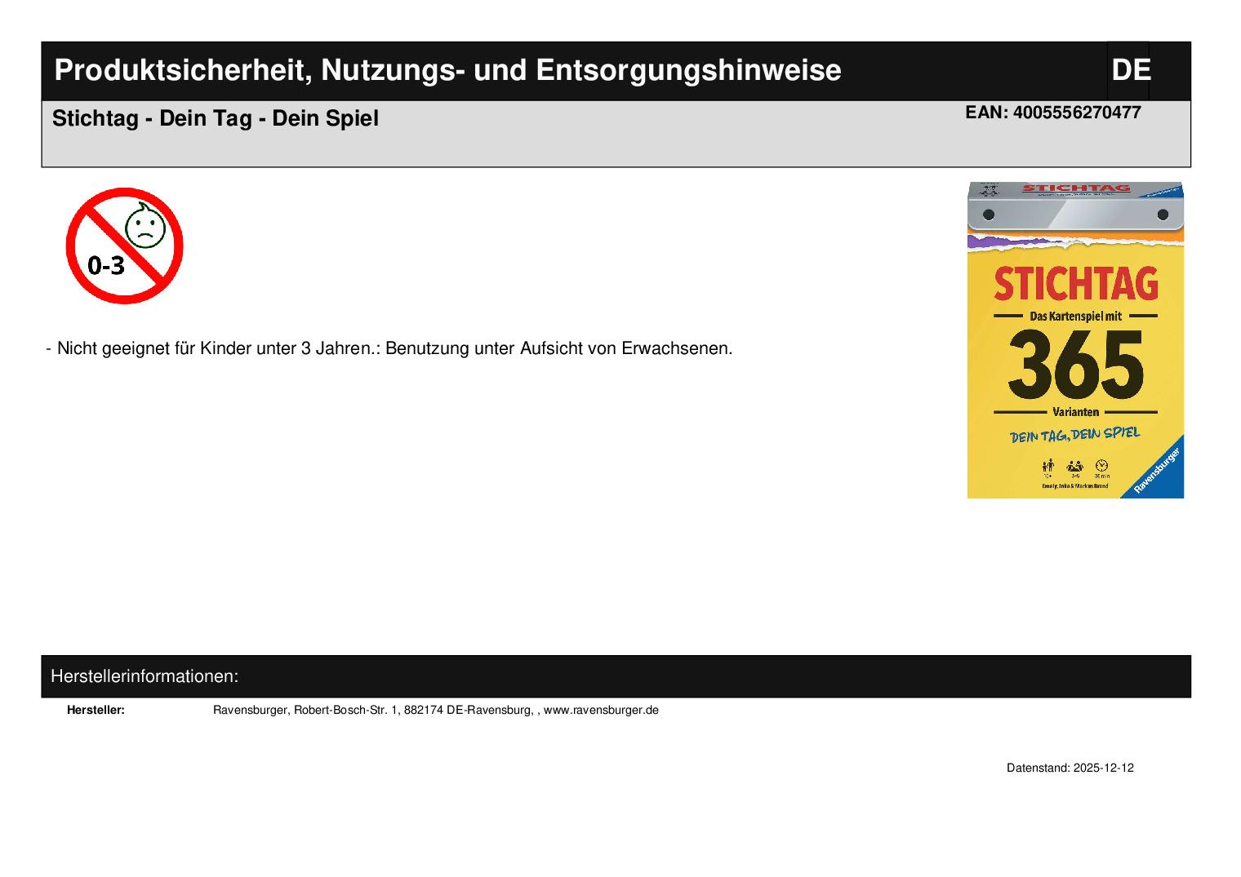This screenshot has height=877, width=1241.
Task: Click the clock play-time icon on box
Action: 1102,467
